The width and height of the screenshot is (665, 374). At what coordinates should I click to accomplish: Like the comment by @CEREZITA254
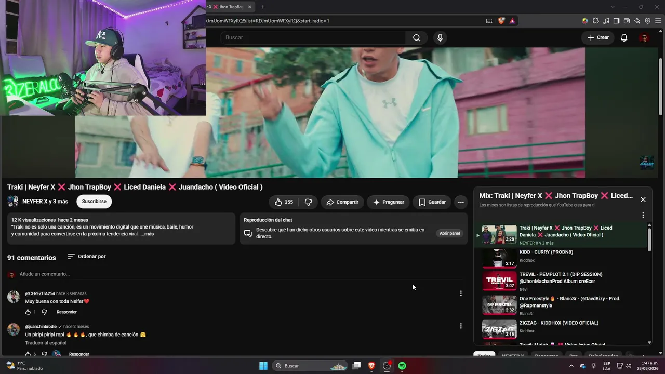click(x=28, y=312)
